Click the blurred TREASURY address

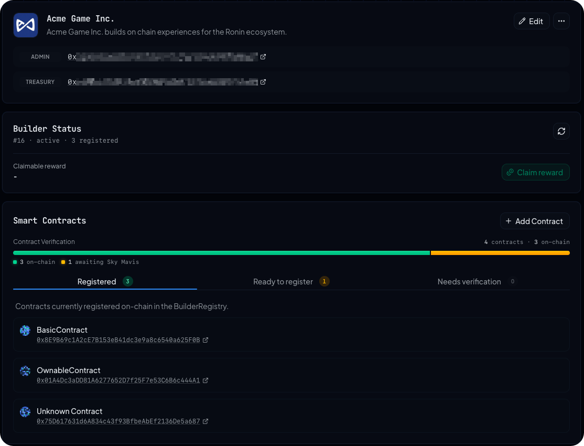pos(163,82)
